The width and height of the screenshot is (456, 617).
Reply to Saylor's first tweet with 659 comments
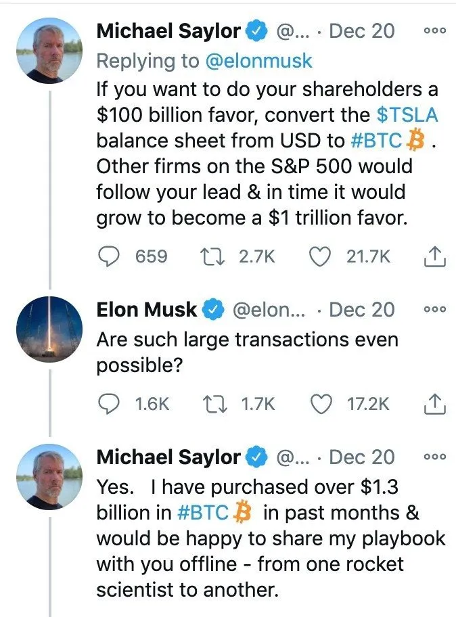[x=108, y=256]
